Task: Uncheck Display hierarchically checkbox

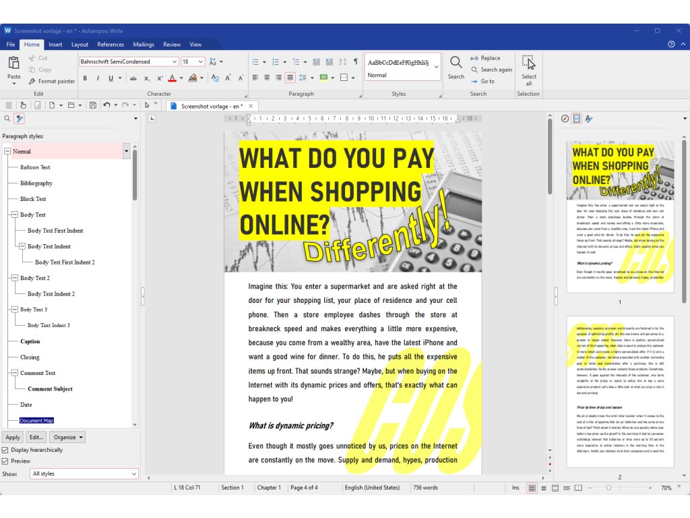Action: tap(5, 450)
